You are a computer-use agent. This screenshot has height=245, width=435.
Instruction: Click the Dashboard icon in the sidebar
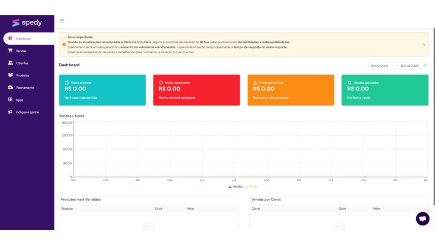(x=10, y=38)
